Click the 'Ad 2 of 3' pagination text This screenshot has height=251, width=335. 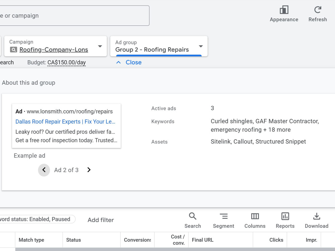click(x=66, y=170)
